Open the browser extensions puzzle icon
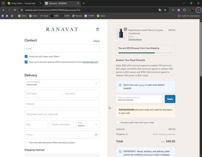 click(184, 10)
